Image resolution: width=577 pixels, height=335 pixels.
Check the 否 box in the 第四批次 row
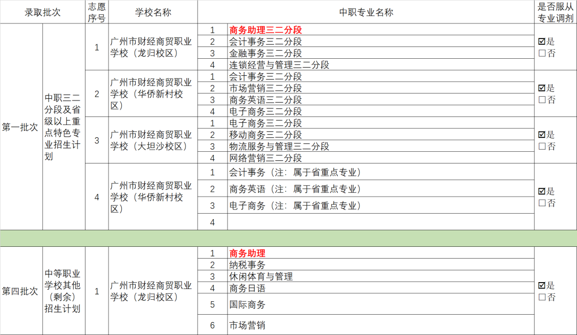click(542, 297)
